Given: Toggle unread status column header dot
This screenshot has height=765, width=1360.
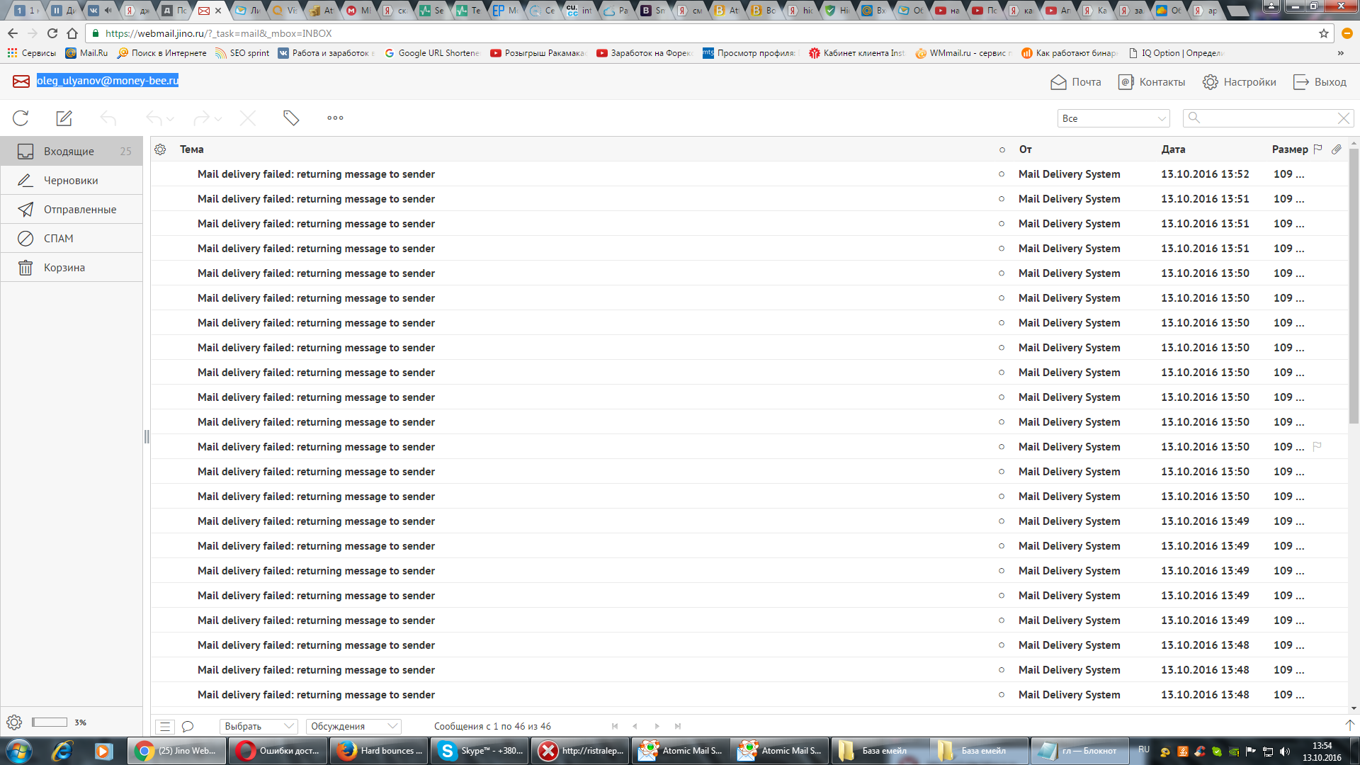Looking at the screenshot, I should [1002, 149].
